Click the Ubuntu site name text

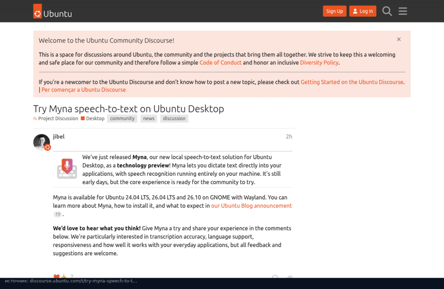58,13
